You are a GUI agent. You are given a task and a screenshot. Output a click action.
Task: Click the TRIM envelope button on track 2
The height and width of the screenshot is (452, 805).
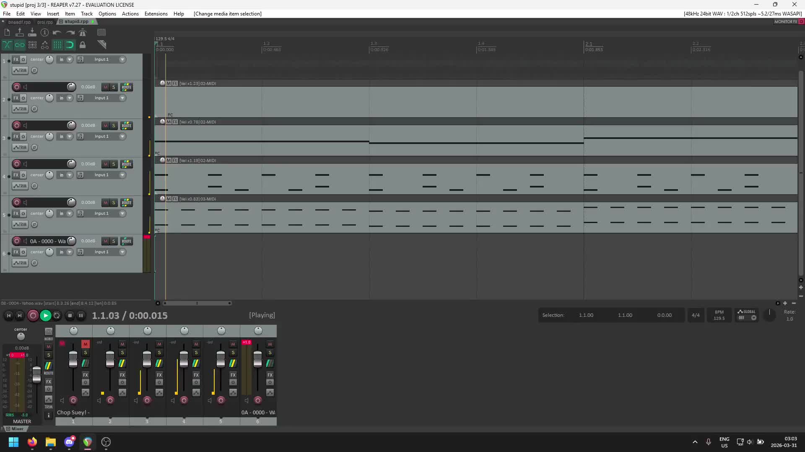coord(20,109)
